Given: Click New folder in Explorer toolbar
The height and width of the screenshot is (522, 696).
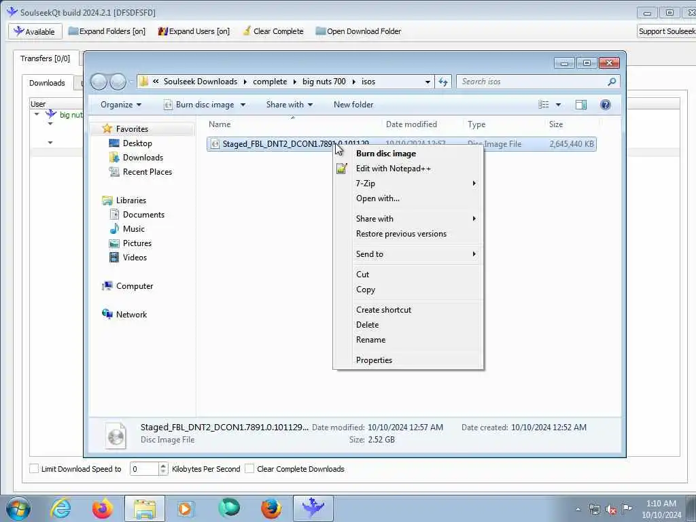Looking at the screenshot, I should point(353,105).
